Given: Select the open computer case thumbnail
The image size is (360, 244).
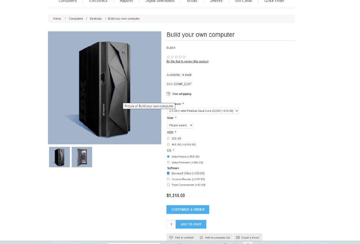Looking at the screenshot, I should [x=82, y=157].
